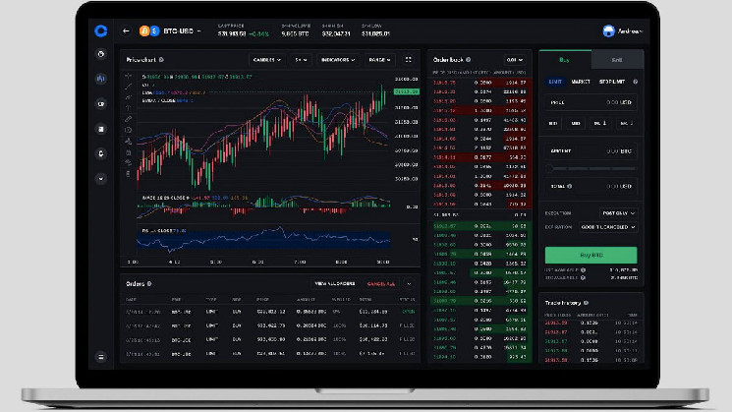Select the sixth chart drawing tool icon
This screenshot has height=412, width=732.
129,130
